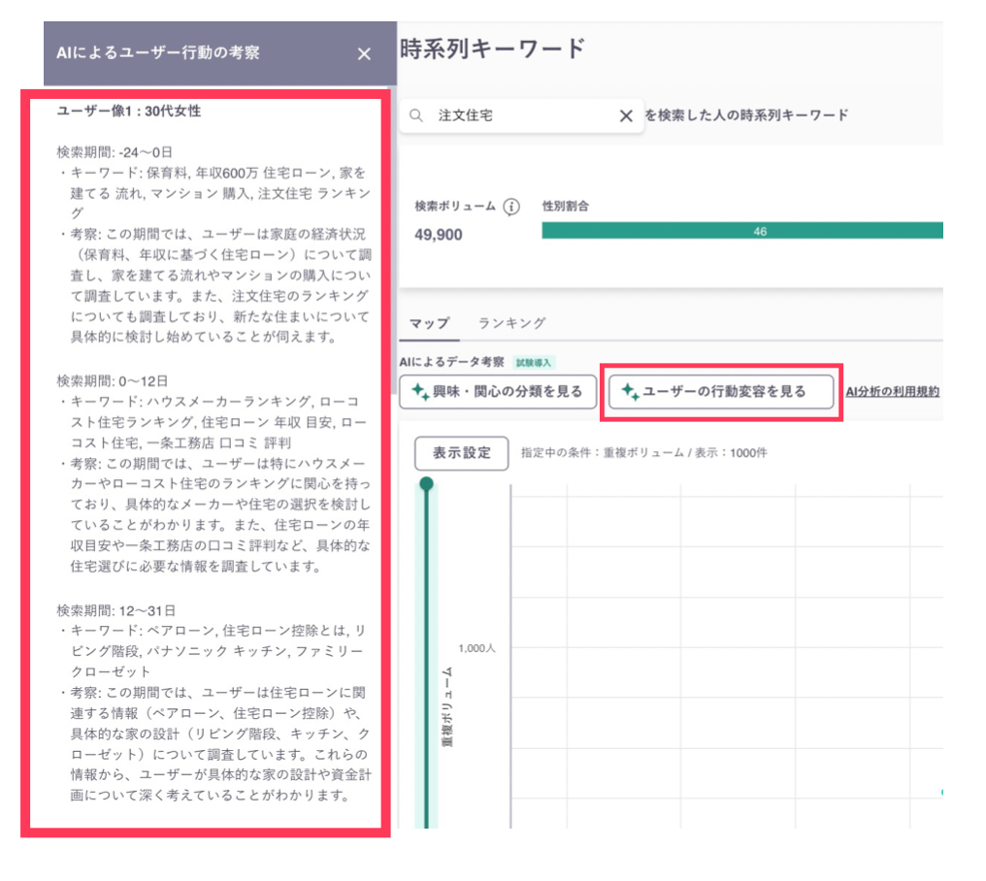Click the 試験導入 badge label
The height and width of the screenshot is (881, 986).
[x=533, y=363]
